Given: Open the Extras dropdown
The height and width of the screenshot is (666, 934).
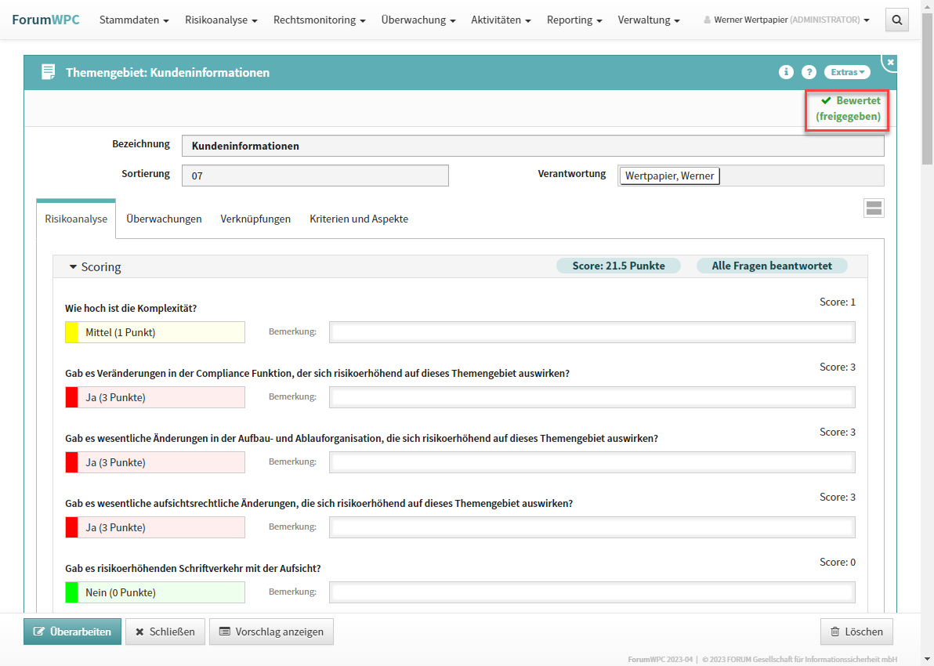Looking at the screenshot, I should pyautogui.click(x=847, y=72).
